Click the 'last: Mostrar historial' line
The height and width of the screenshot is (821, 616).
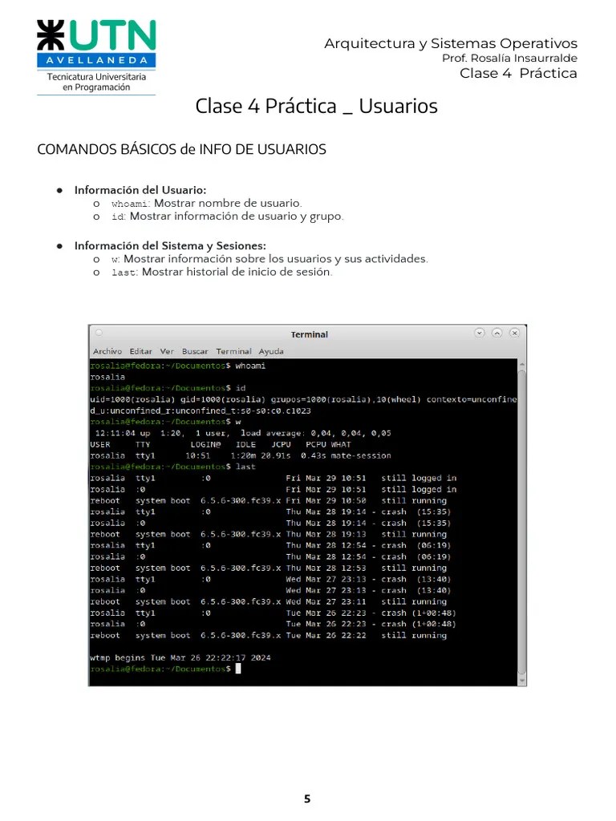221,273
